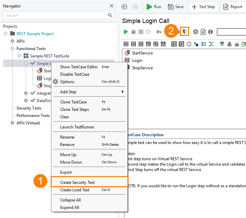Click the info icon in test case toolbar
Viewport: 246px width, 218px height.
(x=211, y=32)
